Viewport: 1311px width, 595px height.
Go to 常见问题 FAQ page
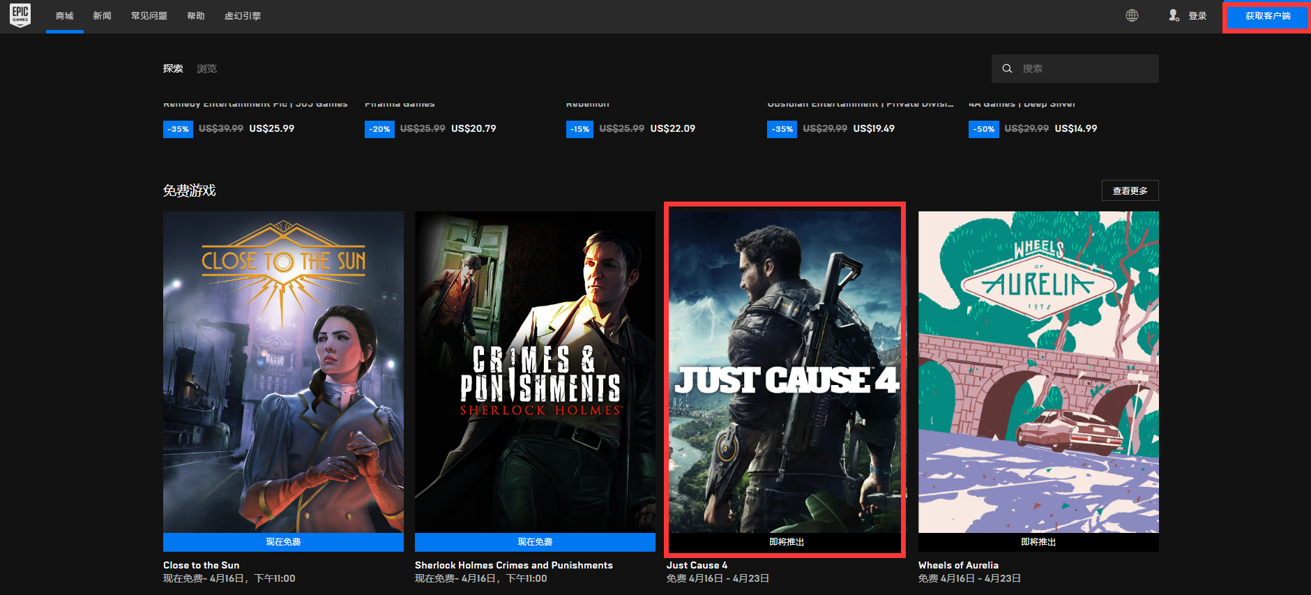point(149,16)
